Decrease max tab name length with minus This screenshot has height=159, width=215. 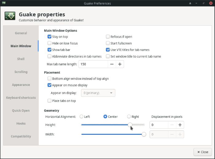click(112, 64)
